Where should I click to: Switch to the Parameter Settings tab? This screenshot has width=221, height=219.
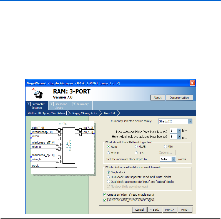[x=37, y=106]
